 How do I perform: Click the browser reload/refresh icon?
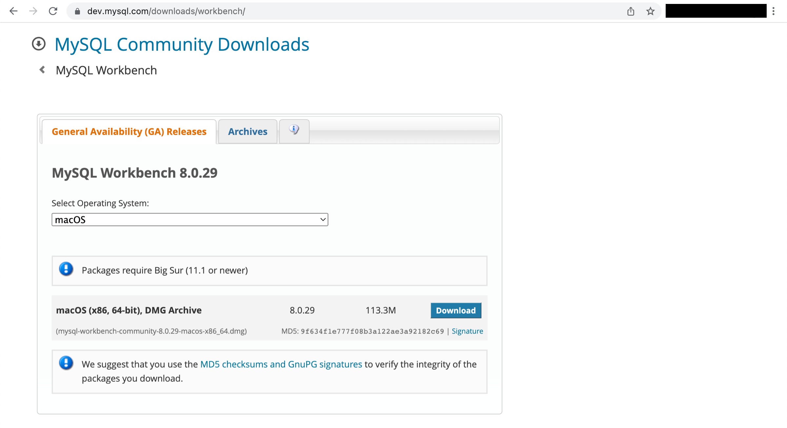53,11
